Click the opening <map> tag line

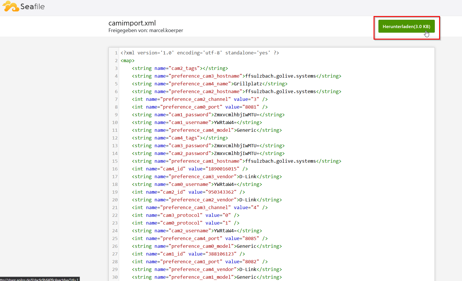click(127, 60)
